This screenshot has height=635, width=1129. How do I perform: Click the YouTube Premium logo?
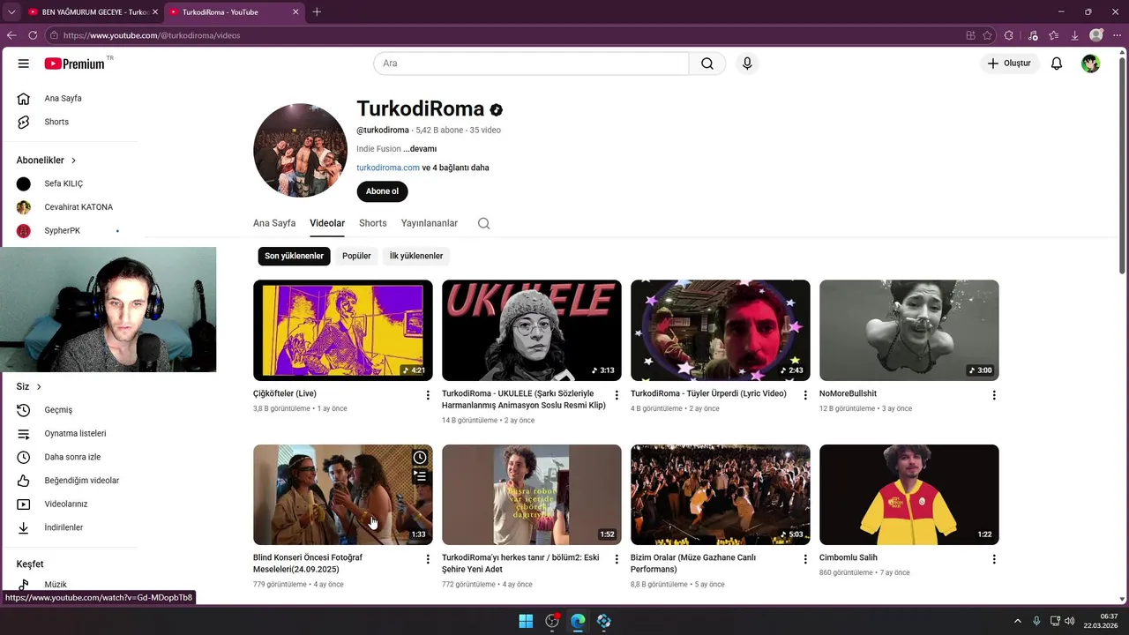tap(75, 63)
